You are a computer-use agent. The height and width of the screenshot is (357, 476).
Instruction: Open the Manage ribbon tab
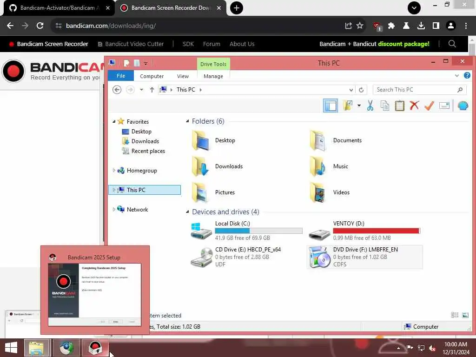pos(213,76)
